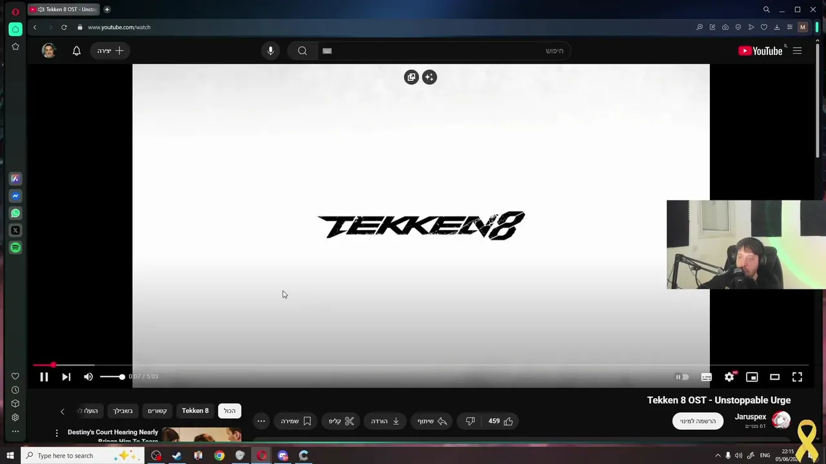Toggle subtitles/closed captions button
The image size is (826, 464).
coord(707,377)
